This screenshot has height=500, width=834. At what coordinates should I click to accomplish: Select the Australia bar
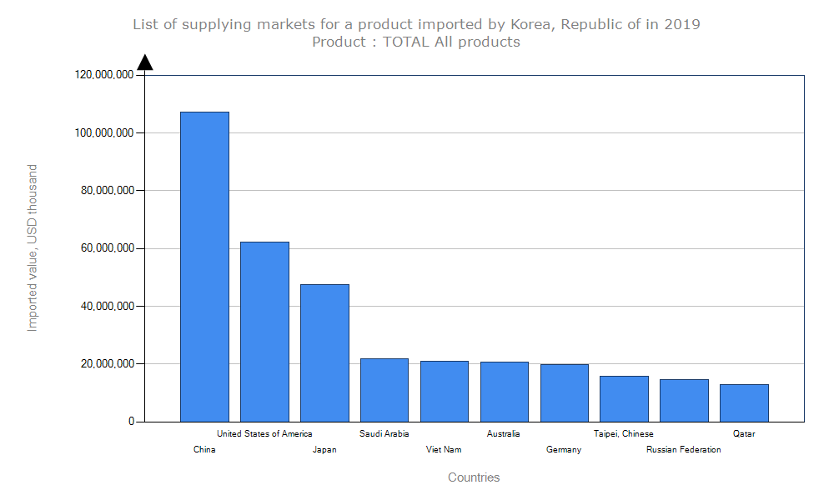point(505,392)
